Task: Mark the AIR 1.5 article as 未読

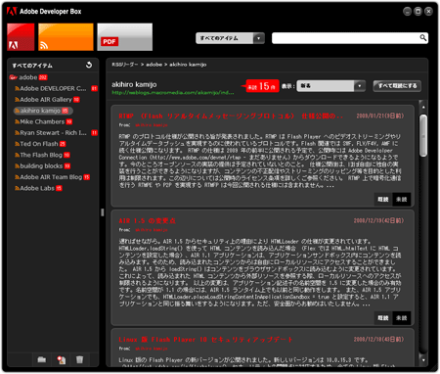Action: click(402, 318)
